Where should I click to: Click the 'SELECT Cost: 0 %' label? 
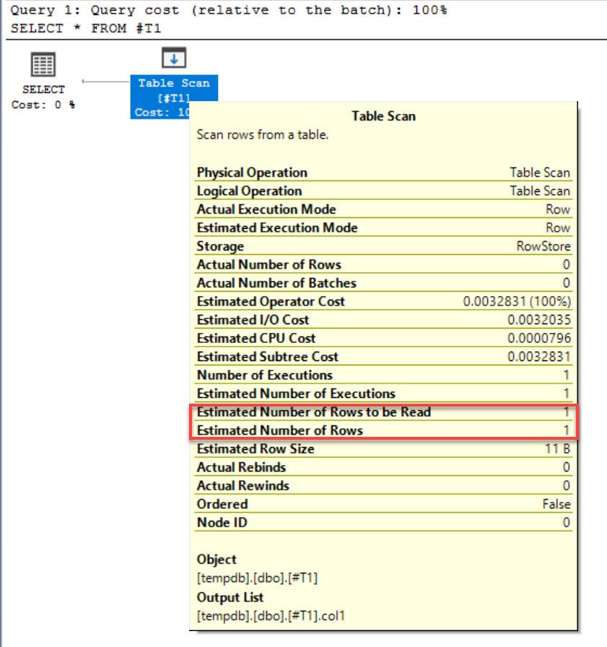pos(43,97)
